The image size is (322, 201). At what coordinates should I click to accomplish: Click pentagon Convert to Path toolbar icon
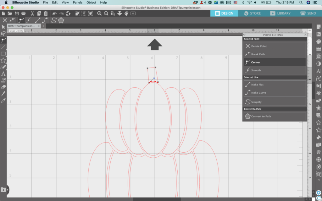[61, 20]
